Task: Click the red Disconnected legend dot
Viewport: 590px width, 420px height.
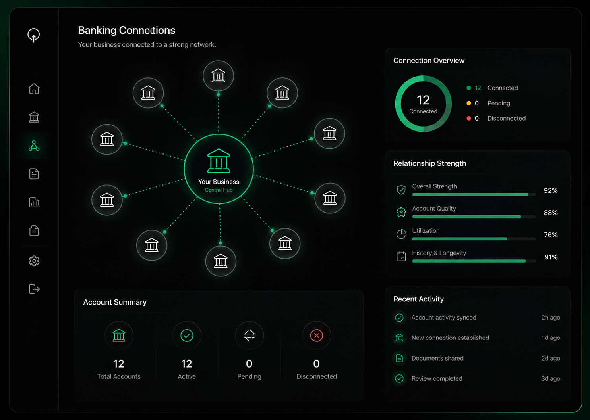Action: [x=469, y=118]
